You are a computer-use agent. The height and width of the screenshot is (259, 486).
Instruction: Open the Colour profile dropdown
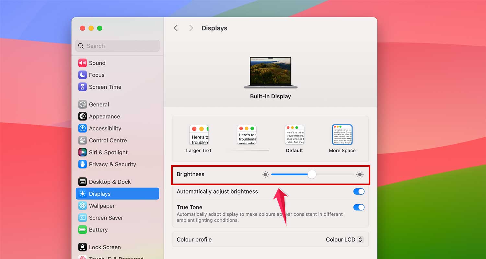point(344,240)
